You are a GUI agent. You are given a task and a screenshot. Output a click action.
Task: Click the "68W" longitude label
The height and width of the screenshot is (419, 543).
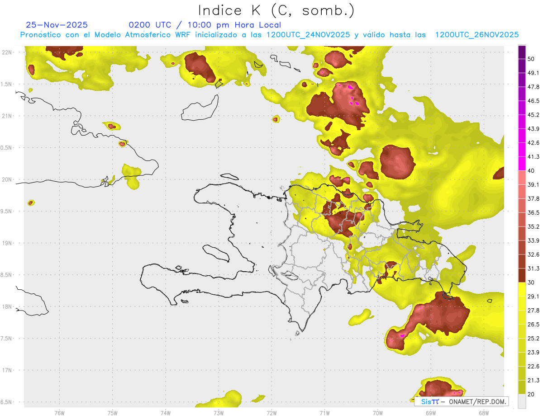click(483, 413)
